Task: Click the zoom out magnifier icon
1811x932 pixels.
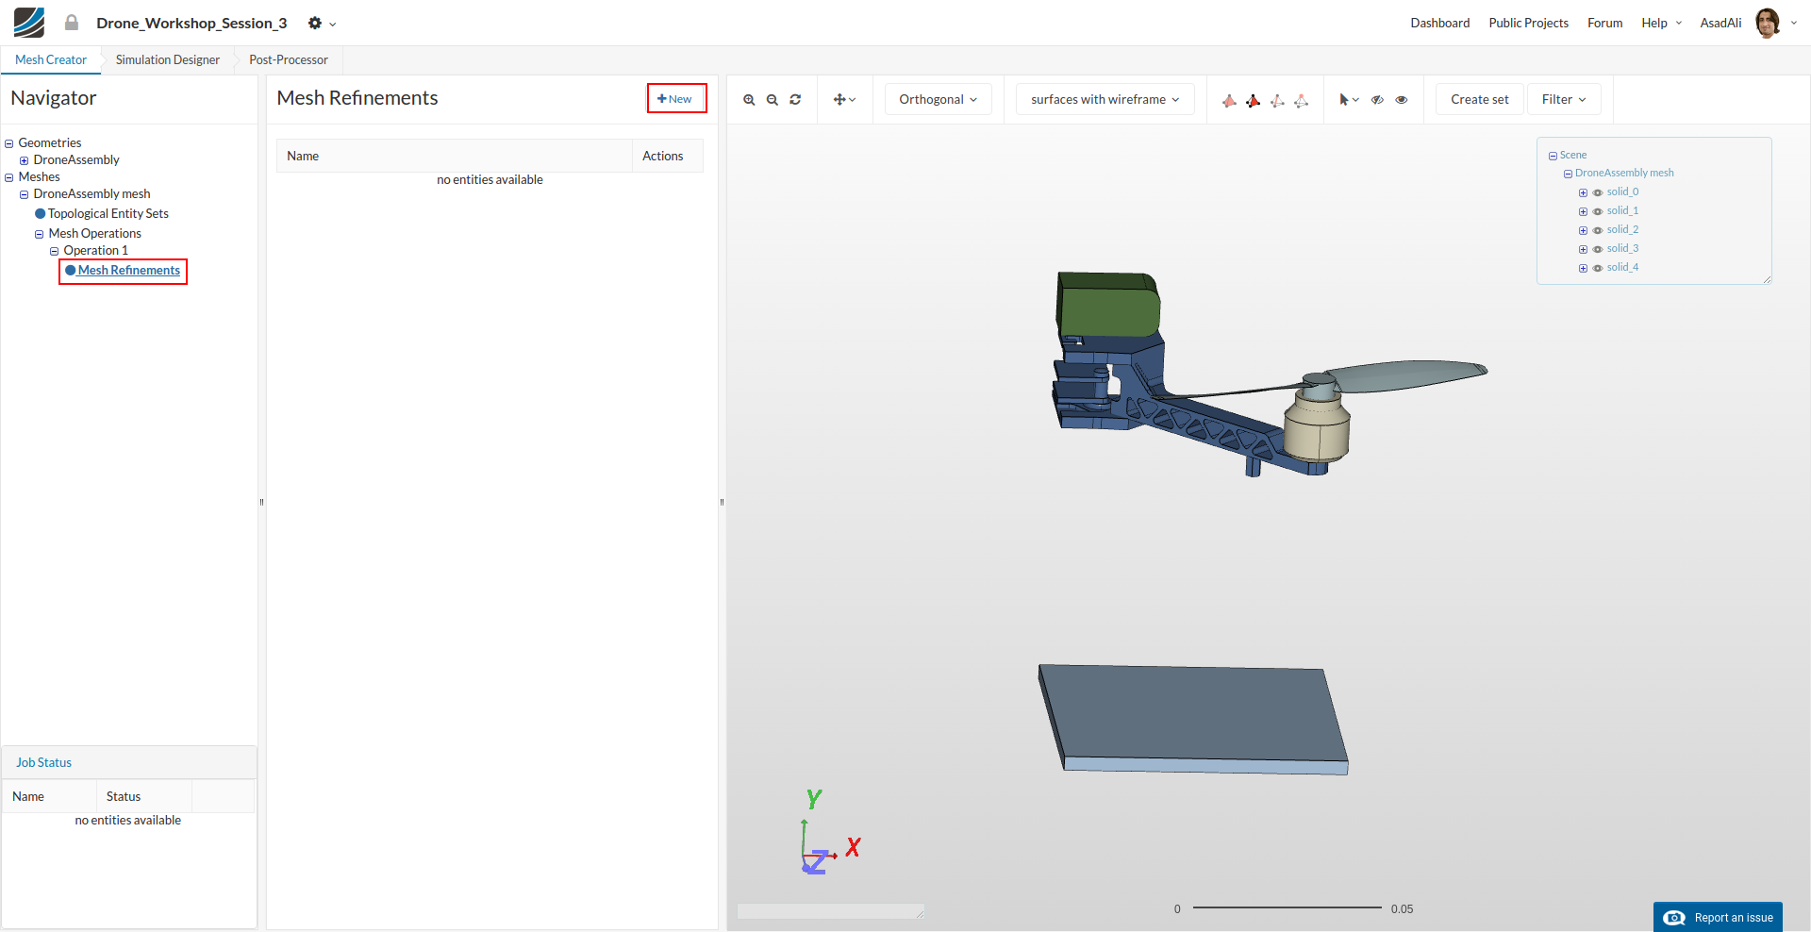Action: [x=773, y=100]
